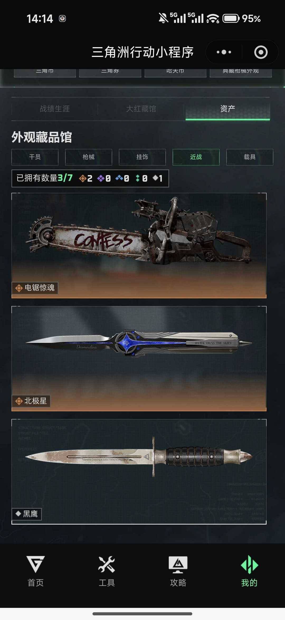Image resolution: width=285 pixels, height=620 pixels.
Task: Tap the white rarity count icon
Action: [155, 178]
